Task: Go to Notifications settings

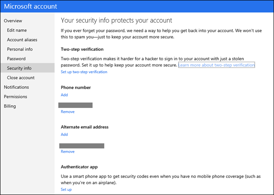Action: coord(16,87)
